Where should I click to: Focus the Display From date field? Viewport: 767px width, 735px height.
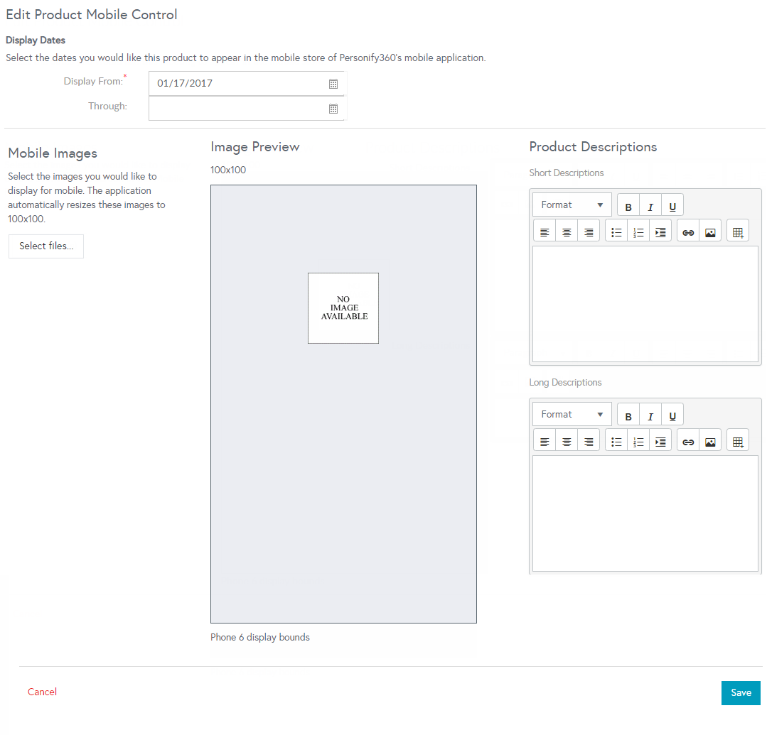pyautogui.click(x=247, y=84)
